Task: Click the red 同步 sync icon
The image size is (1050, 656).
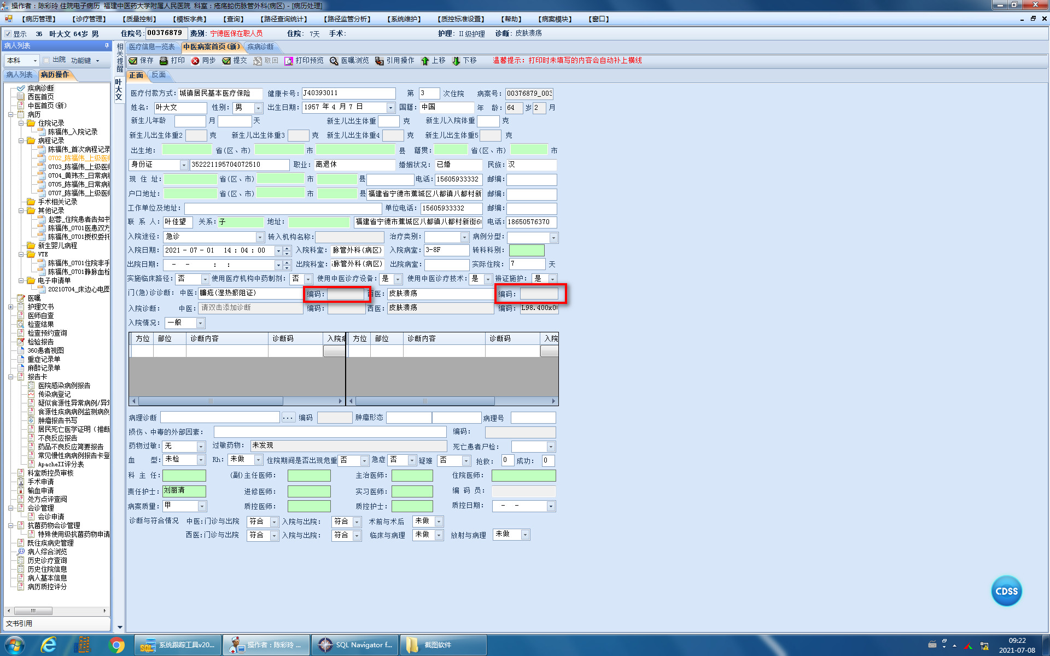Action: 195,61
